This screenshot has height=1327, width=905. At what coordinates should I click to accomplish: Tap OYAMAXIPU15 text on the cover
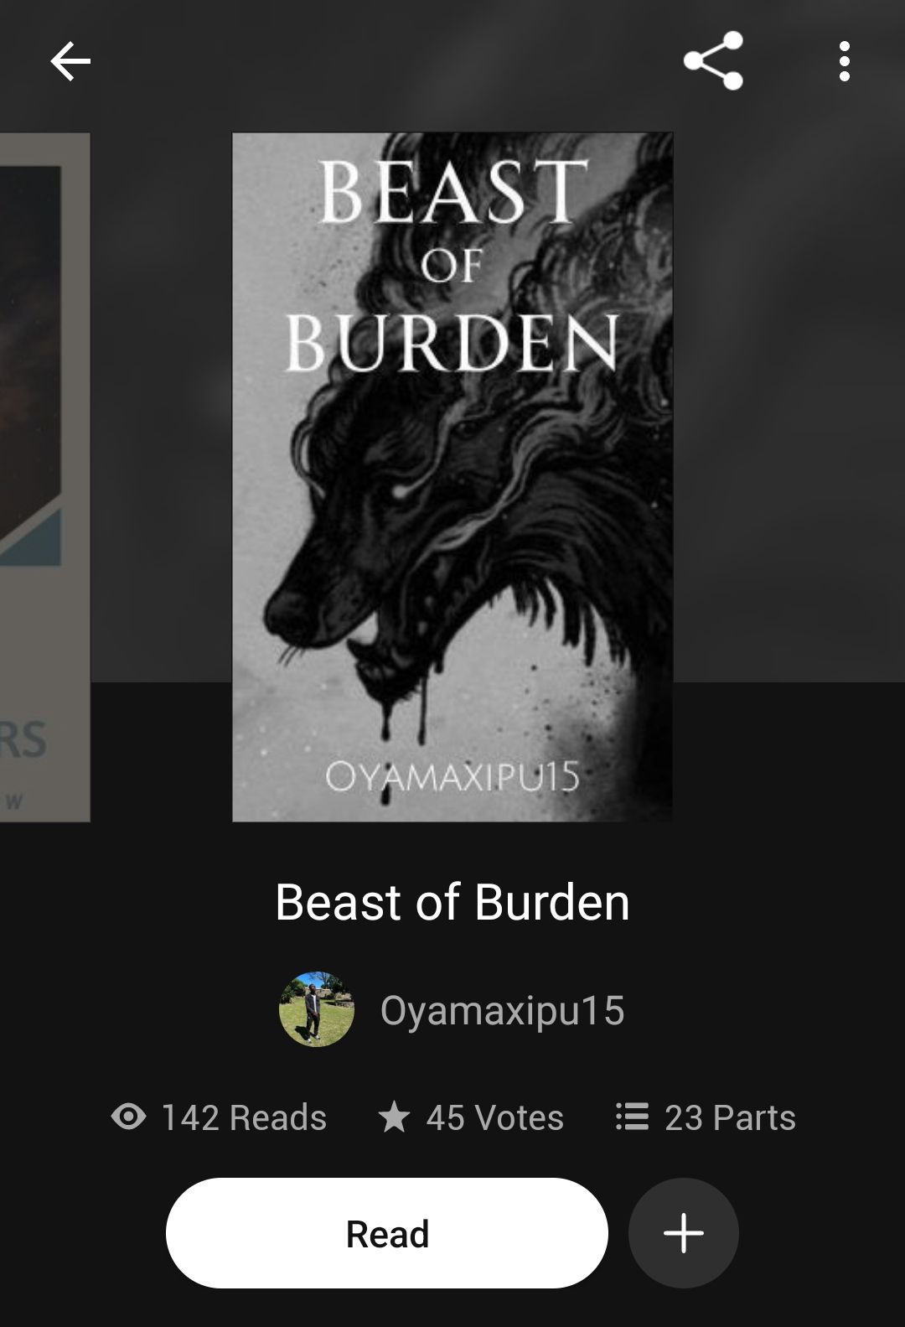point(452,777)
